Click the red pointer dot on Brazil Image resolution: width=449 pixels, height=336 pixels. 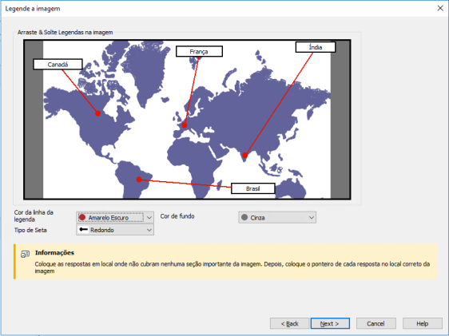click(139, 180)
